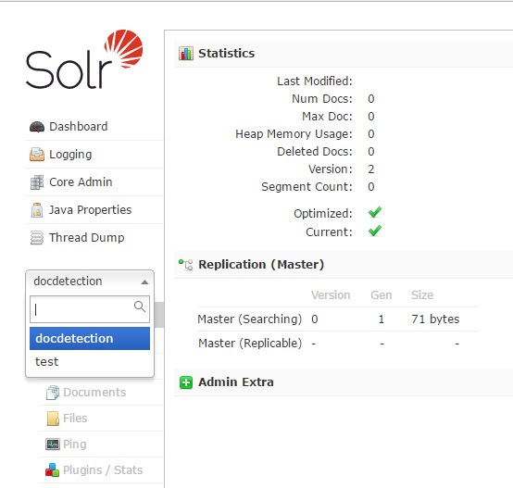Image resolution: width=513 pixels, height=488 pixels.
Task: Click the green plus Admin Extra icon
Action: click(186, 382)
